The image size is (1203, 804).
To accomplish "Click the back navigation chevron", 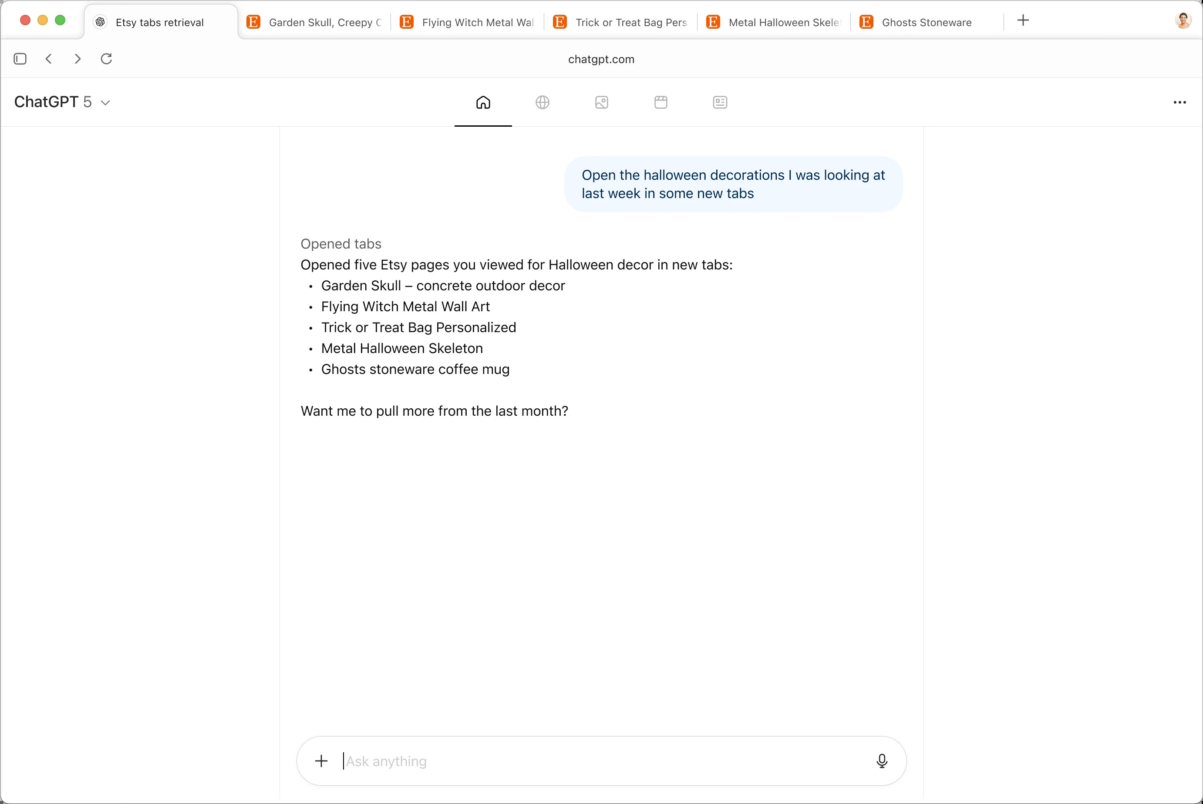I will click(x=49, y=58).
